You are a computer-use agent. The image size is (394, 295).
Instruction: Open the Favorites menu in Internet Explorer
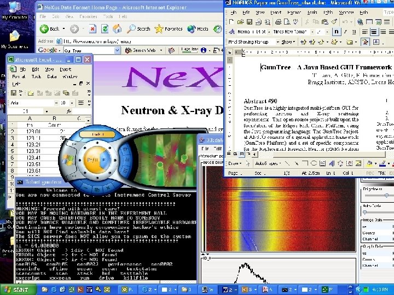point(88,16)
